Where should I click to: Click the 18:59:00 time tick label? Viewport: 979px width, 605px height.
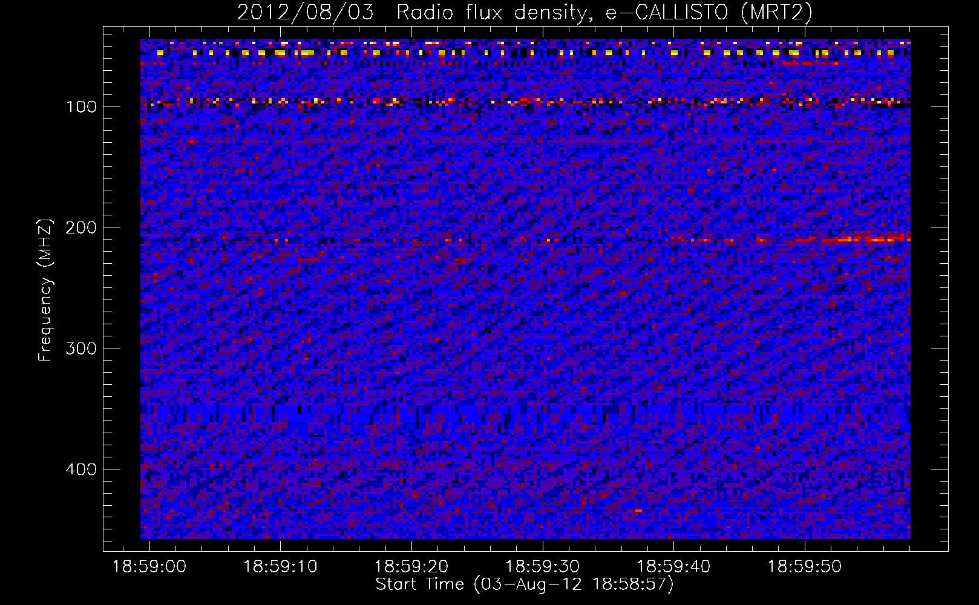point(149,567)
